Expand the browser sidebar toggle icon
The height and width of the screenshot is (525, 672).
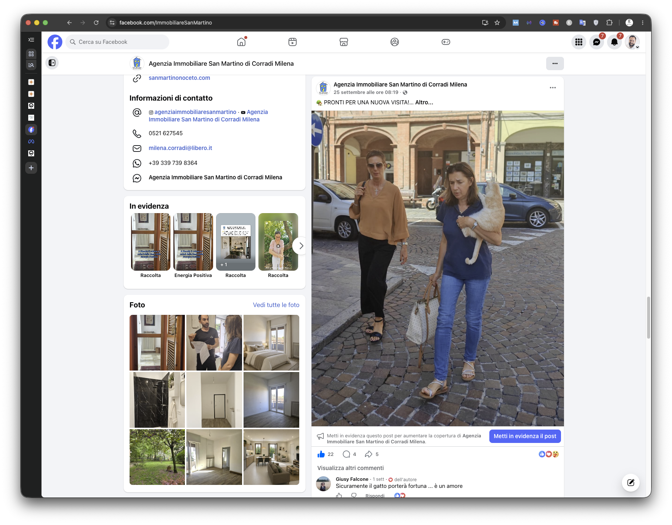31,40
